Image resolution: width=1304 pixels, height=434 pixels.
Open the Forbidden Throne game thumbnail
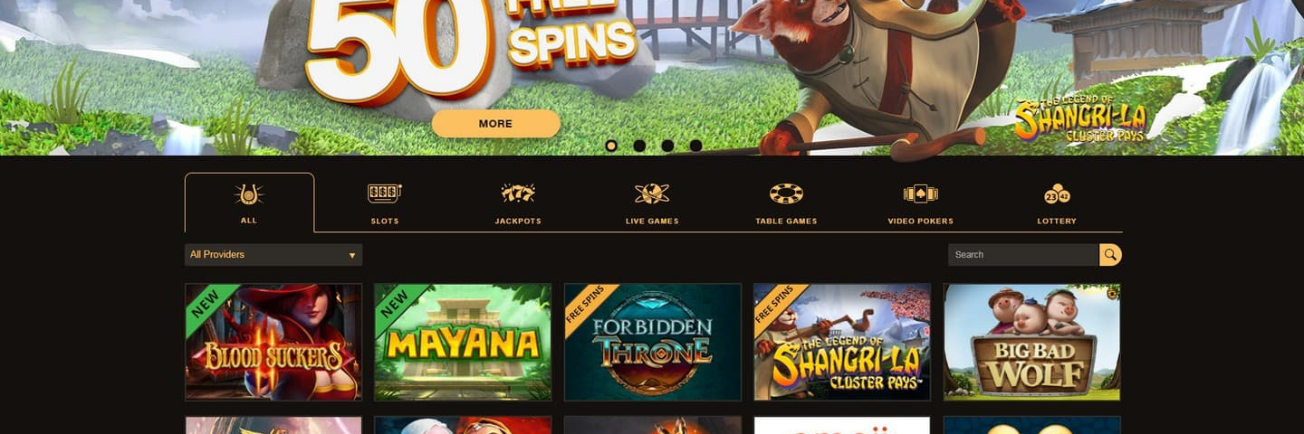652,342
